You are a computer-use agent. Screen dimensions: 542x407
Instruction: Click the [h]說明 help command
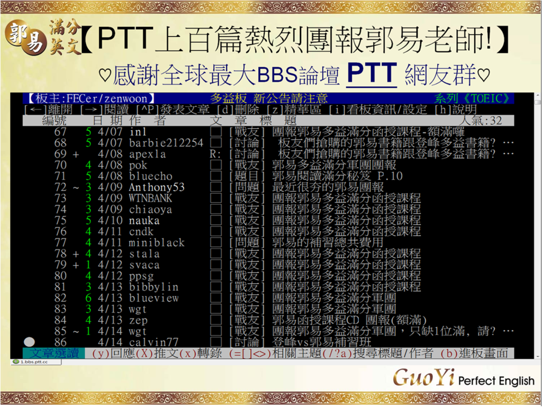[x=456, y=110]
